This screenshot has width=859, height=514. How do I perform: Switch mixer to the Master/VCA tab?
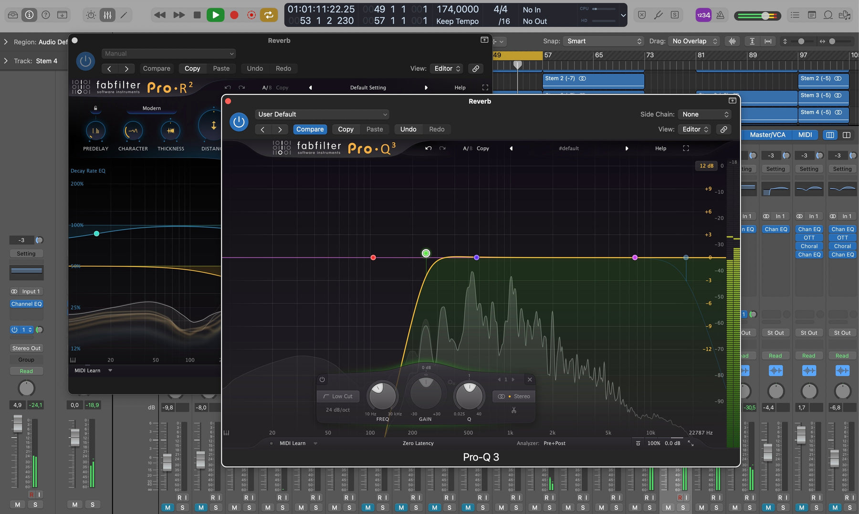(x=767, y=135)
